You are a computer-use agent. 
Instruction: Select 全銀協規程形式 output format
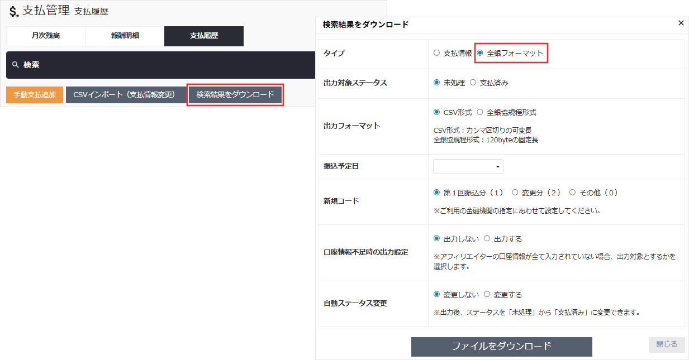click(481, 112)
